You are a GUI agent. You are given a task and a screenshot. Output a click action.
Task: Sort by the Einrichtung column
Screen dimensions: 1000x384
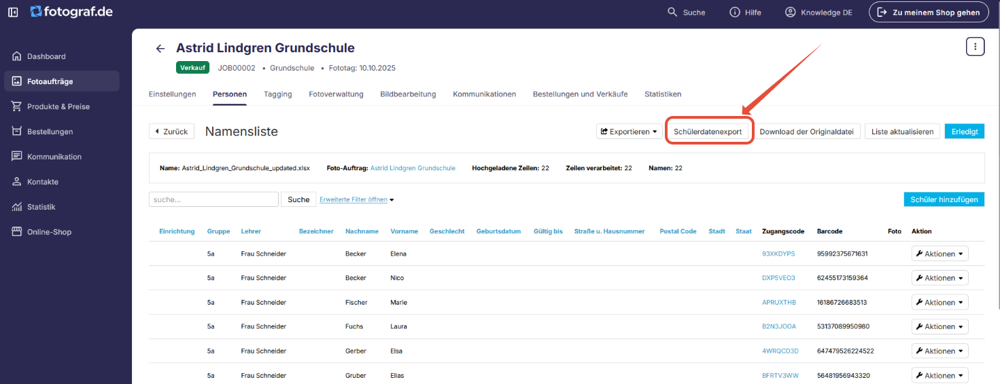(177, 231)
